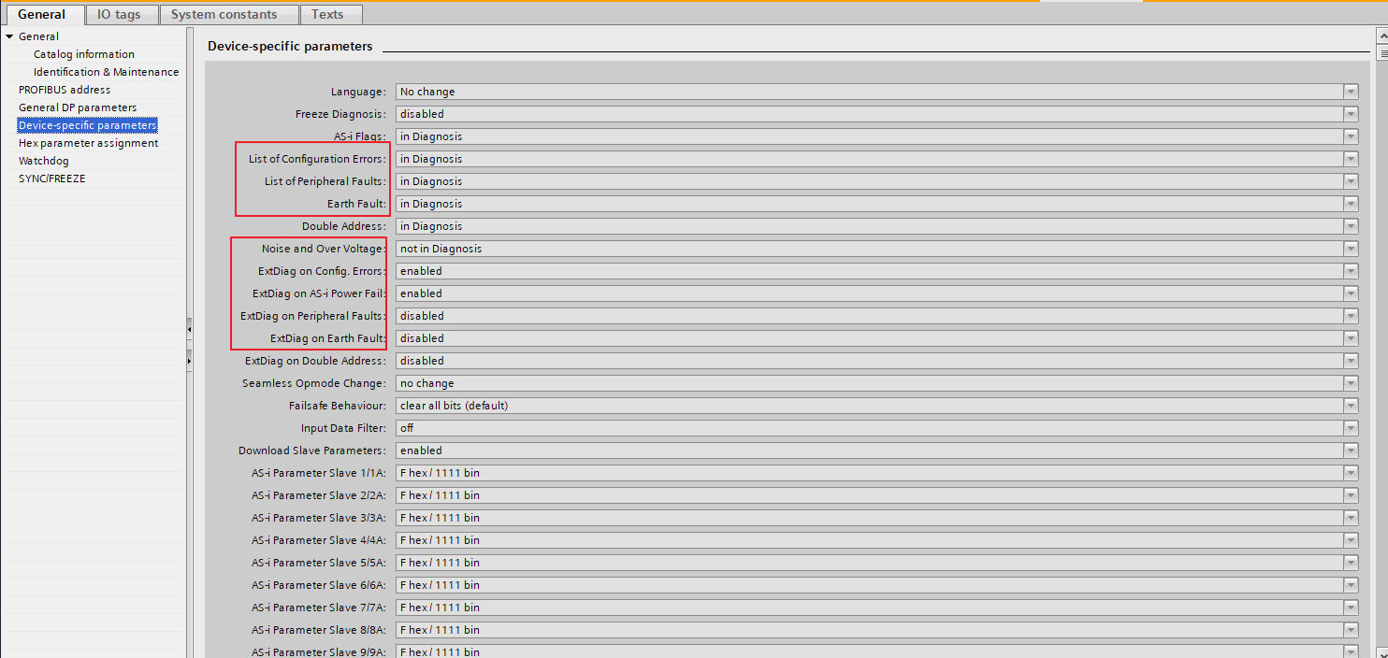Open SYNC/FREEZE settings

point(51,179)
